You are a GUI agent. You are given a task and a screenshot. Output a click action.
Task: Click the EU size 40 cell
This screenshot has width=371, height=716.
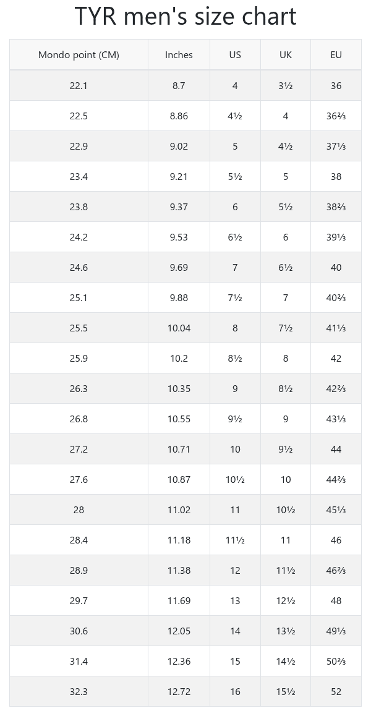click(336, 268)
